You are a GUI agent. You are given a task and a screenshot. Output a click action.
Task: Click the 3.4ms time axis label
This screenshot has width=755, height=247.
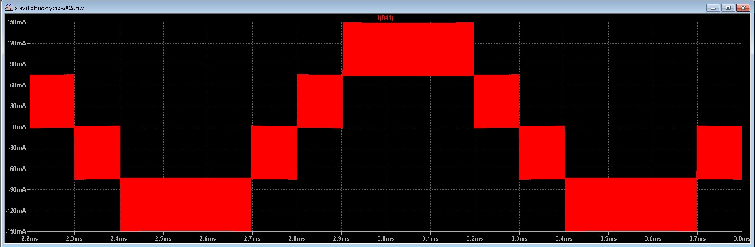(564, 239)
